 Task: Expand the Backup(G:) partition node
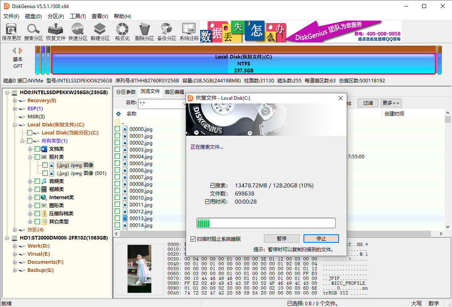[x=15, y=270]
